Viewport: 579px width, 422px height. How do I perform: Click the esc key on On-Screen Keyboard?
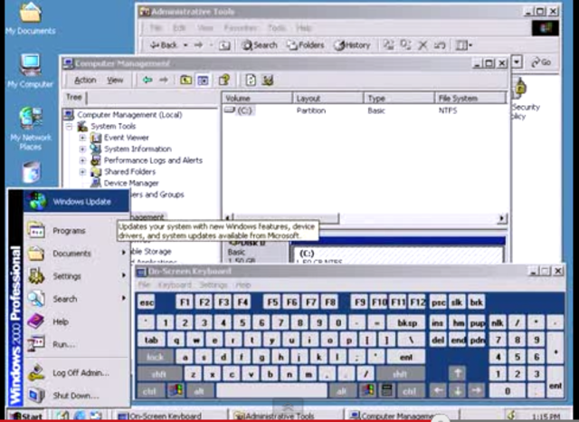[x=147, y=302]
